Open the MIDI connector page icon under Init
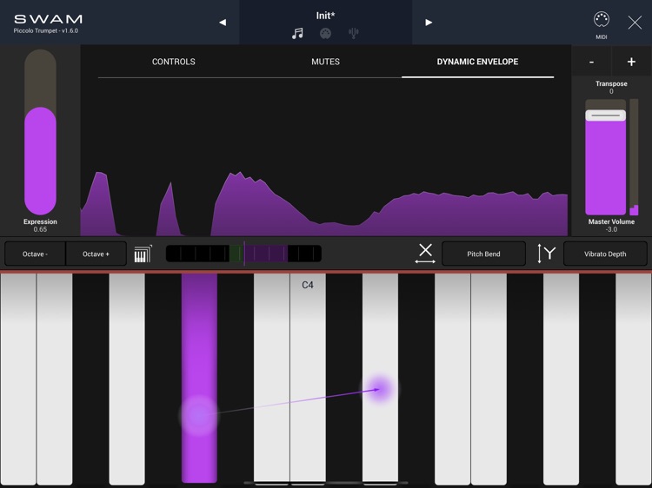Viewport: 652px width, 488px height. [x=325, y=33]
